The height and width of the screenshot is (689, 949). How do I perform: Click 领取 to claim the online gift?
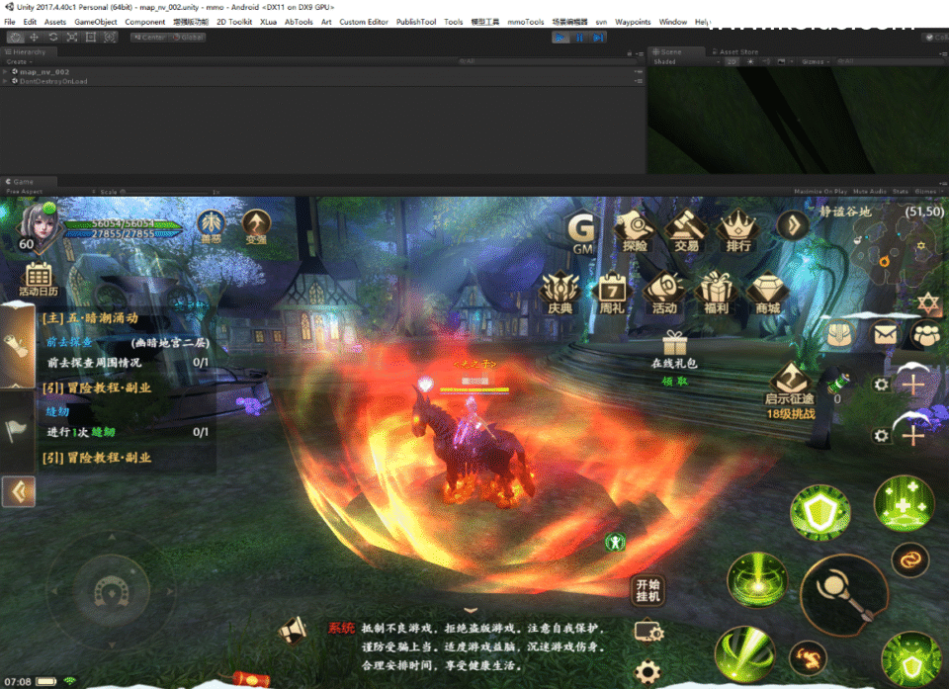pyautogui.click(x=674, y=381)
